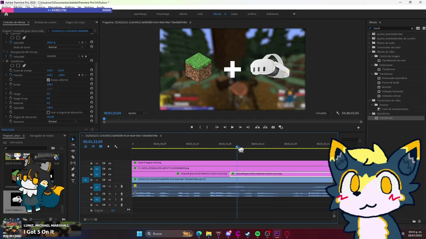
Task: Select the Hand tool in the tools panel
Action: pos(73,175)
